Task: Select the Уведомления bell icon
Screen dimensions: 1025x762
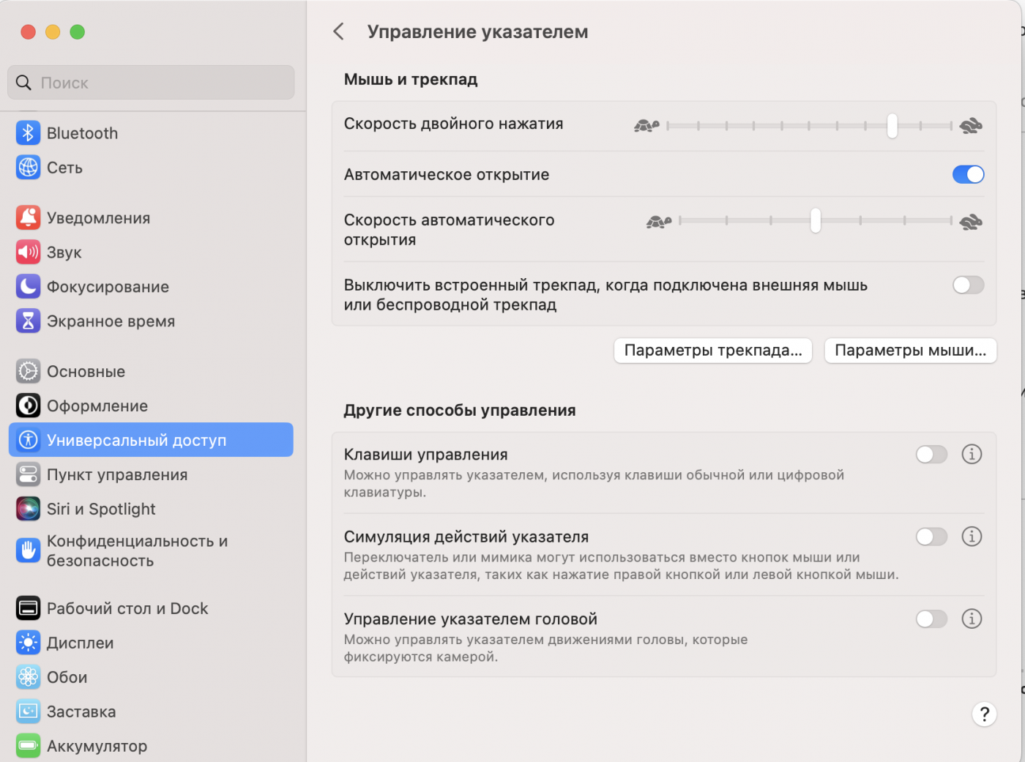Action: click(28, 218)
